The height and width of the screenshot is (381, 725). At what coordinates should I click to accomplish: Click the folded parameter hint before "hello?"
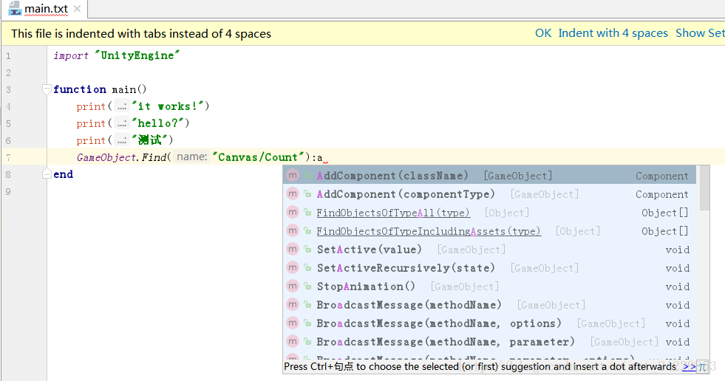(122, 123)
